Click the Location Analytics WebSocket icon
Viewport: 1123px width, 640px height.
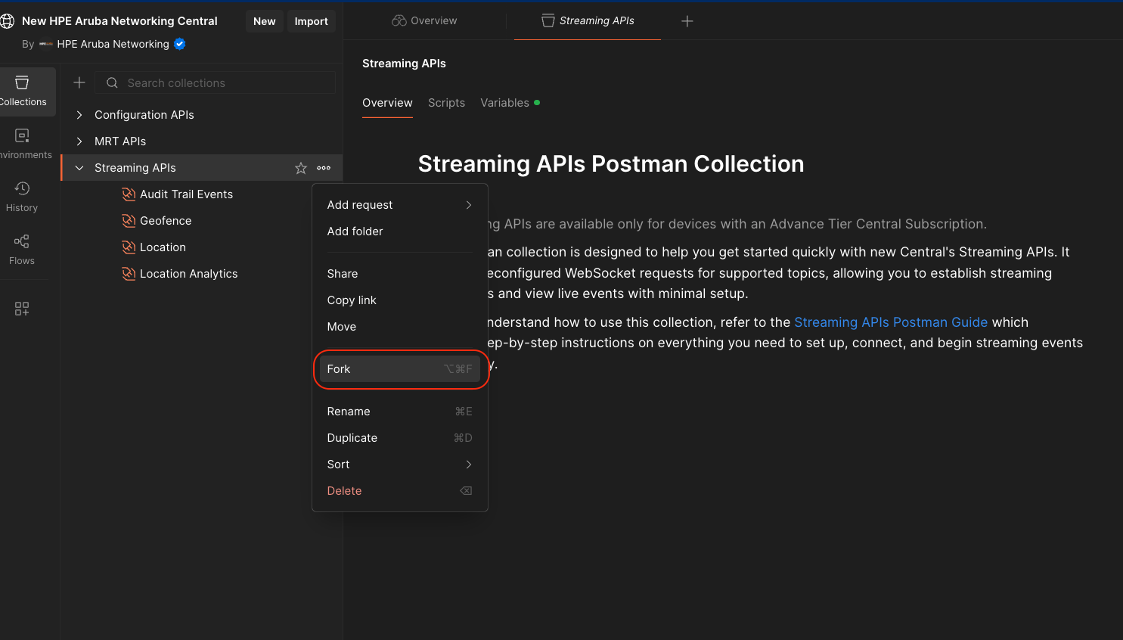click(x=129, y=274)
